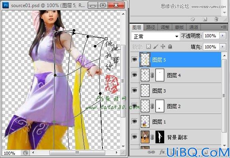Viewport: 230px width, 158px height.
Task: Open the 不透明度 slider arrow
Action: (223, 36)
